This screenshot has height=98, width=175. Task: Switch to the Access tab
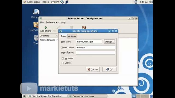(72, 36)
